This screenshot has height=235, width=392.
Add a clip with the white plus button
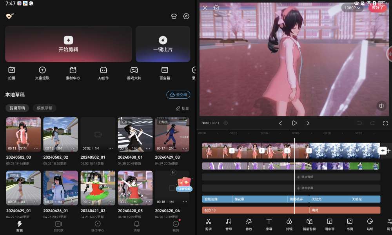(383, 150)
